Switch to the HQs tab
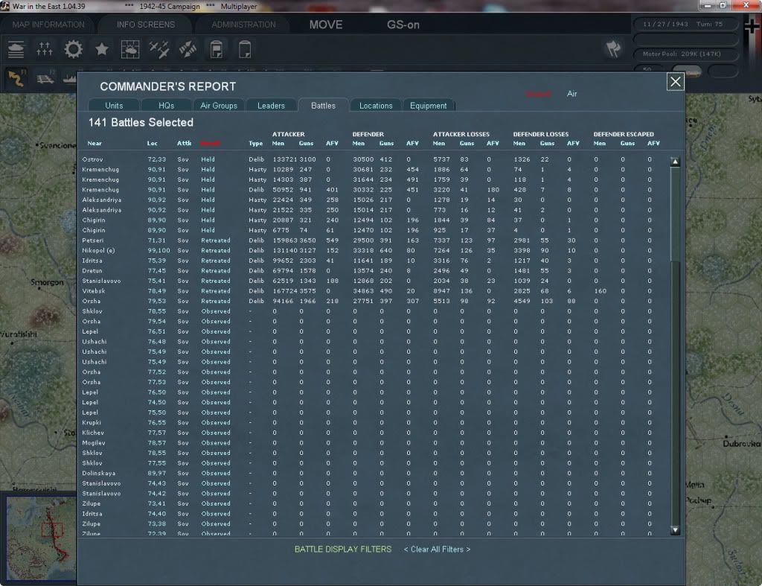This screenshot has height=586, width=762. [166, 106]
